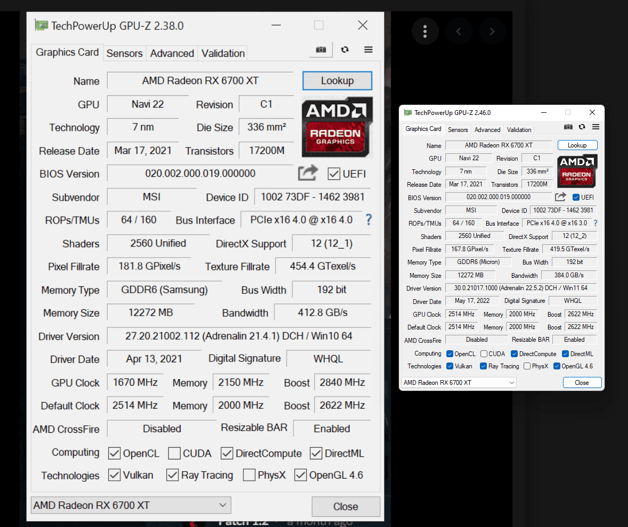Open three-dot options menu in image viewer
Viewport: 628px width, 527px height.
tap(425, 31)
